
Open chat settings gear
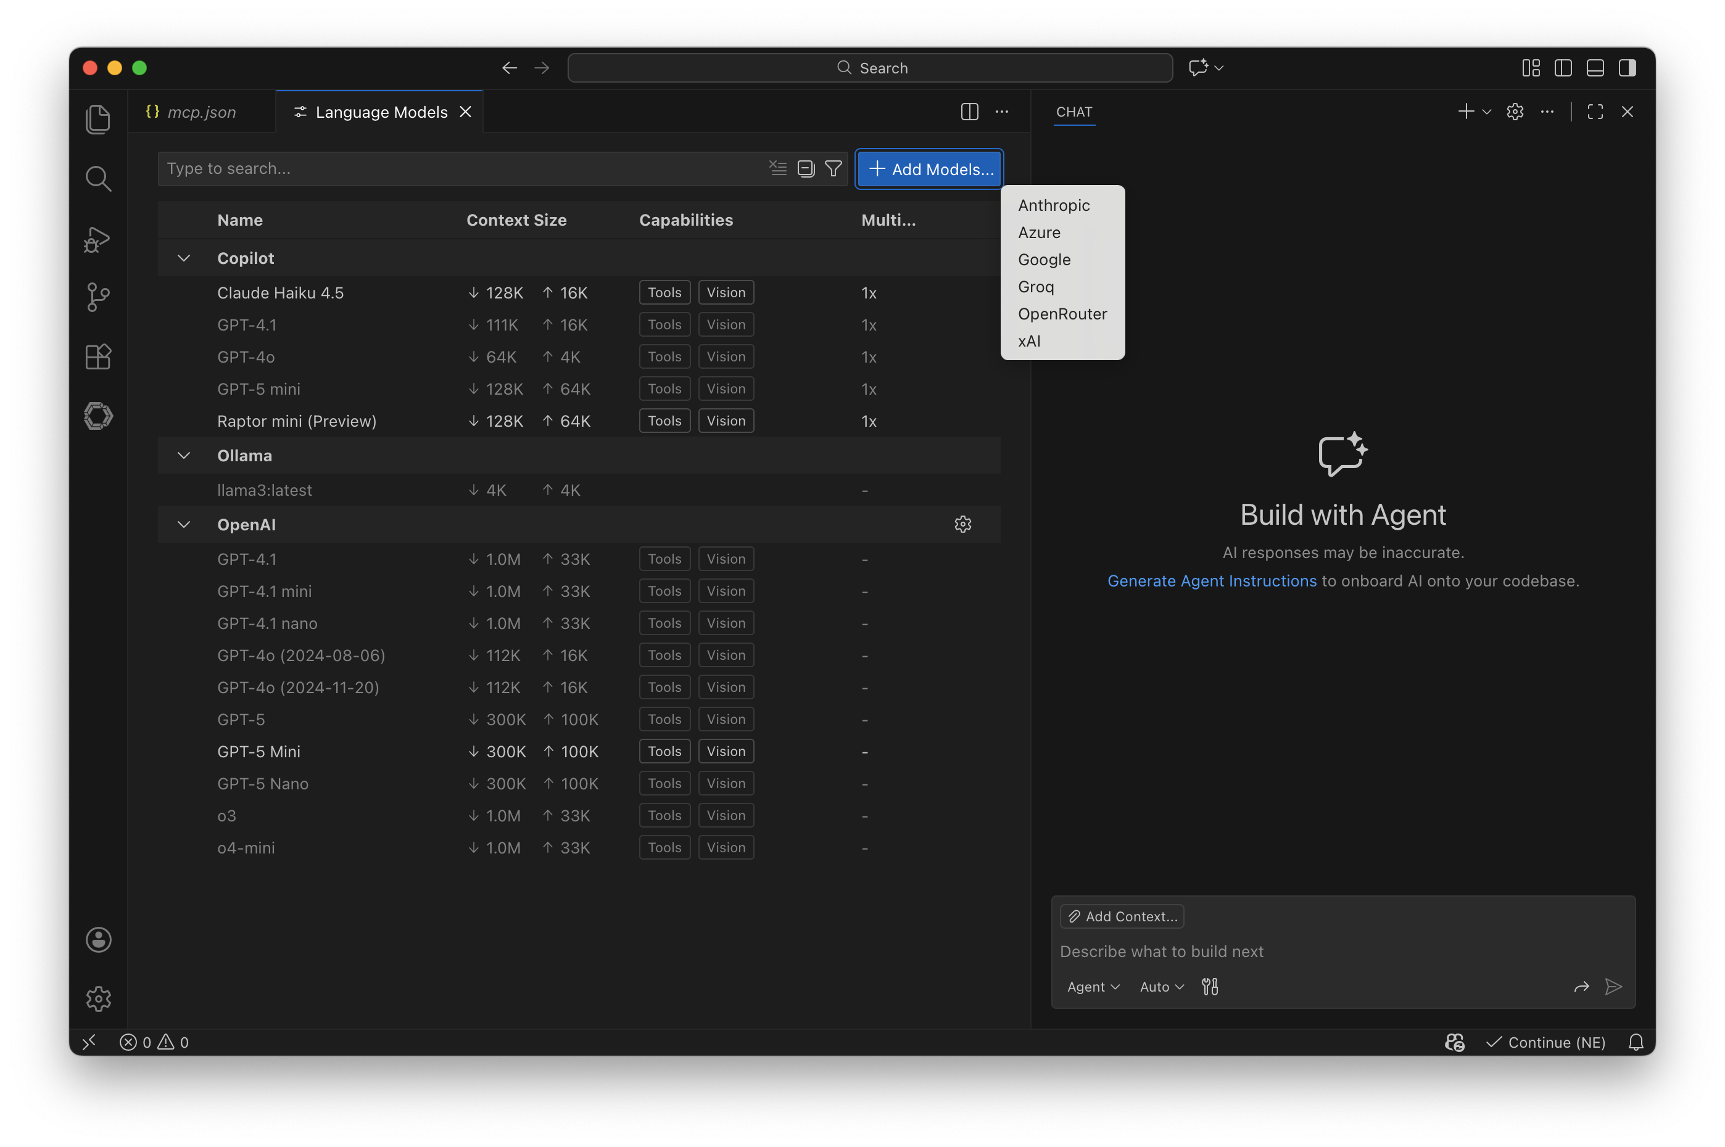click(1515, 112)
